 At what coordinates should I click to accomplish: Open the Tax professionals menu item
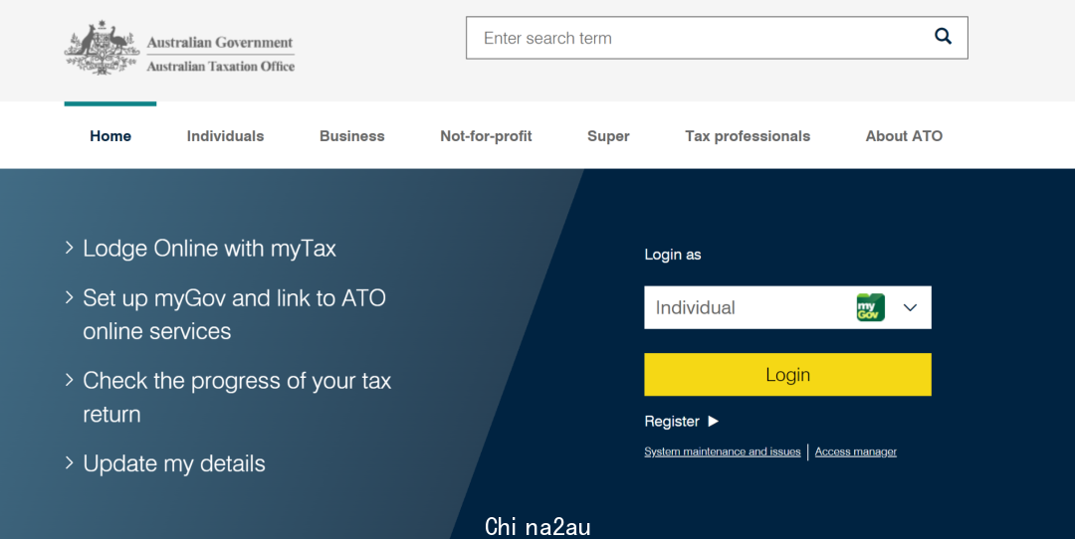click(748, 136)
